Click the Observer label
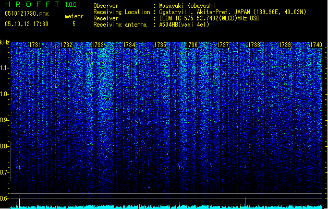The image size is (328, 209). click(106, 6)
